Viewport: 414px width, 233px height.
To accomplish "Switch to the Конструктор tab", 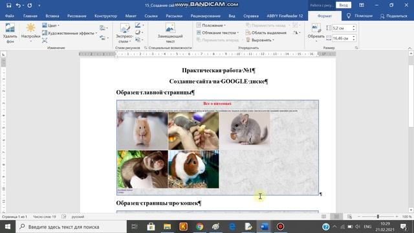I will point(105,16).
